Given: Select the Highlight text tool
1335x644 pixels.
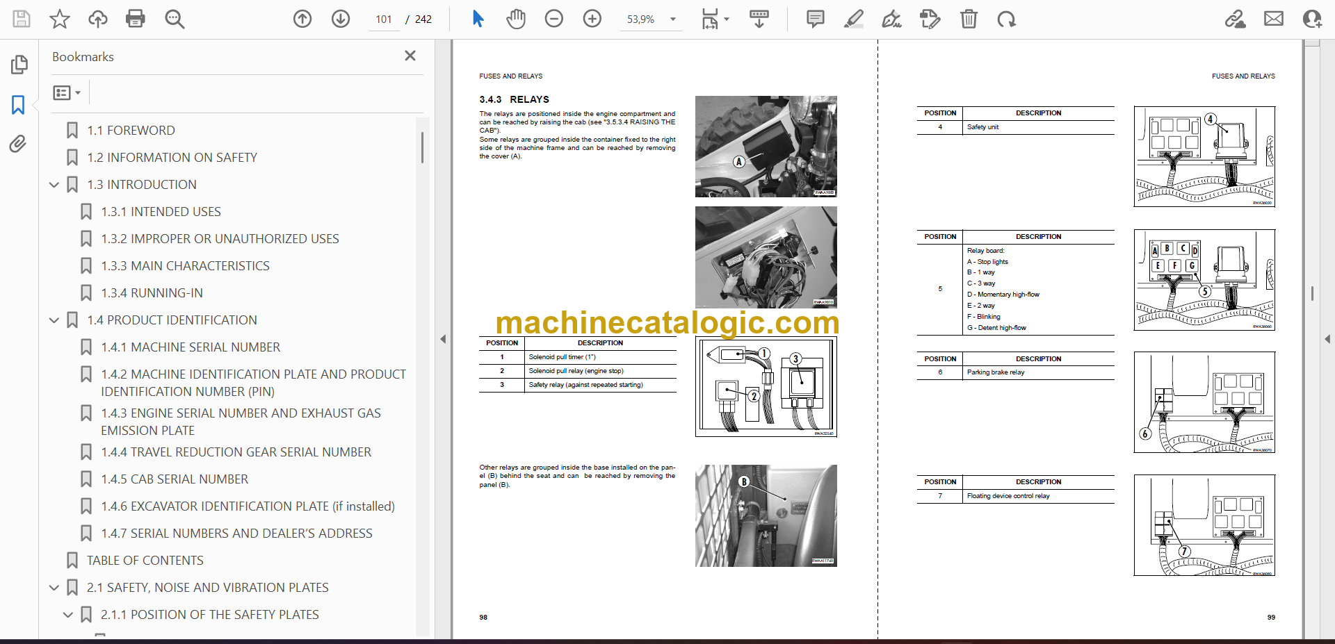Looking at the screenshot, I should click(854, 19).
